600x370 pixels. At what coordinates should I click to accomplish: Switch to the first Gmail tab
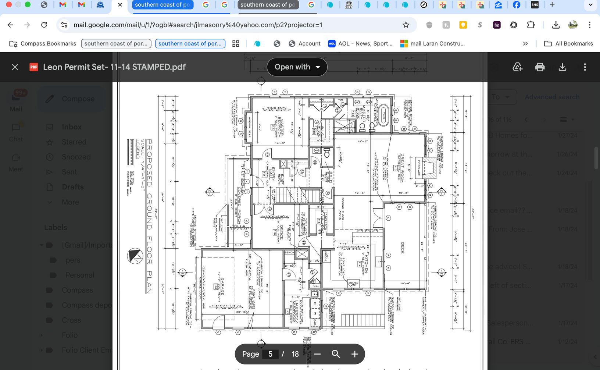coord(63,5)
